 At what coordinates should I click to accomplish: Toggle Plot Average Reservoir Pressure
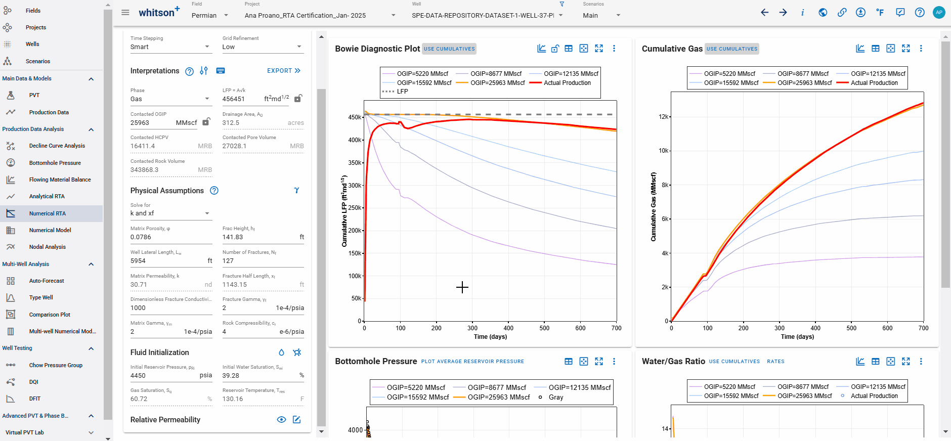pyautogui.click(x=472, y=362)
